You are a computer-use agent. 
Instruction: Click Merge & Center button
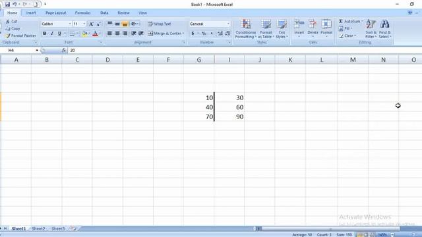tap(164, 34)
